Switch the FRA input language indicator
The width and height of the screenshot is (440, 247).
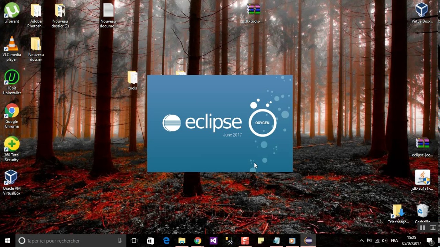click(x=394, y=241)
